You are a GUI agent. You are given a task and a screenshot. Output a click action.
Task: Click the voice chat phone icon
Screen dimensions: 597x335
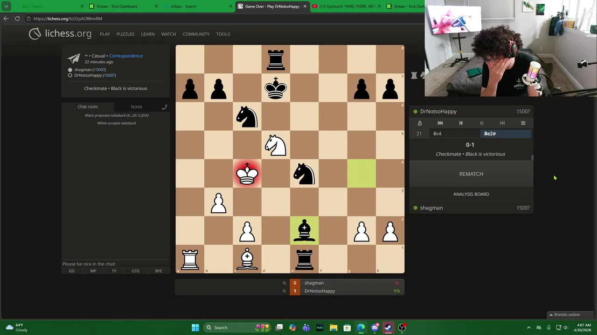point(164,107)
